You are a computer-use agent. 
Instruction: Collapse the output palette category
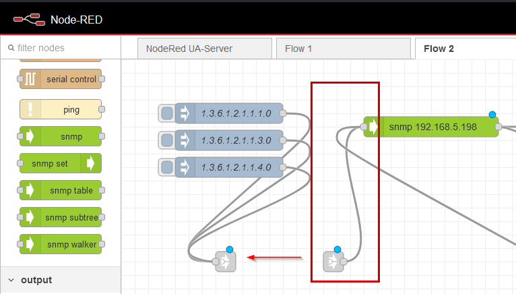[x=61, y=280]
